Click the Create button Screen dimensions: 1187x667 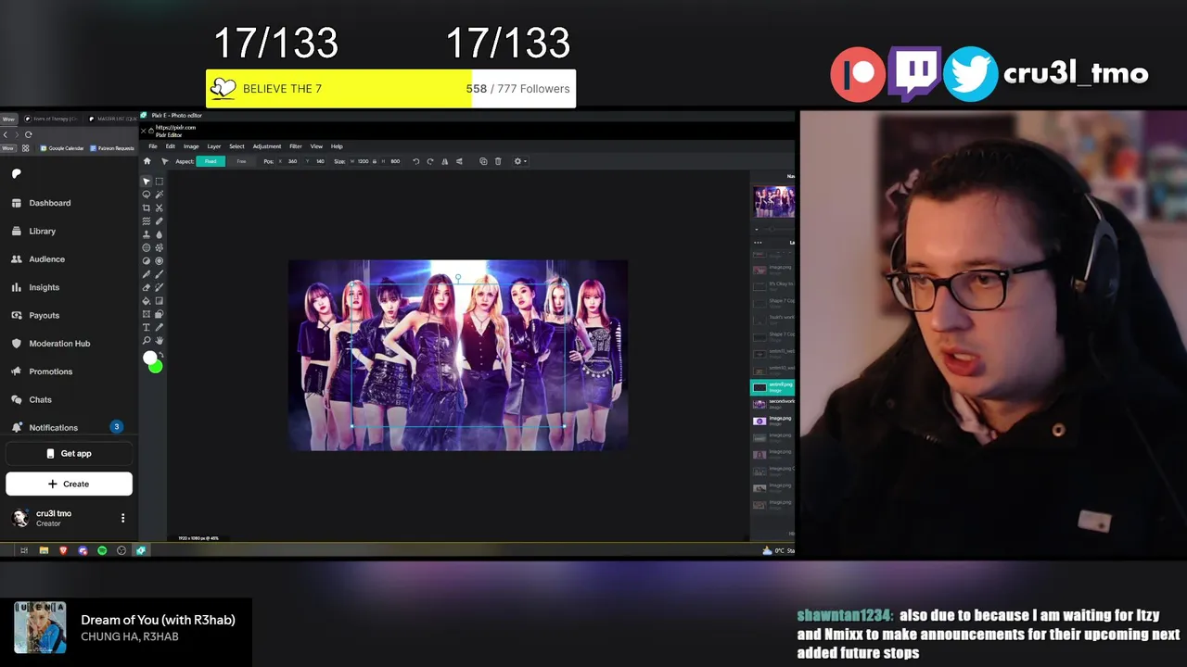tap(69, 484)
